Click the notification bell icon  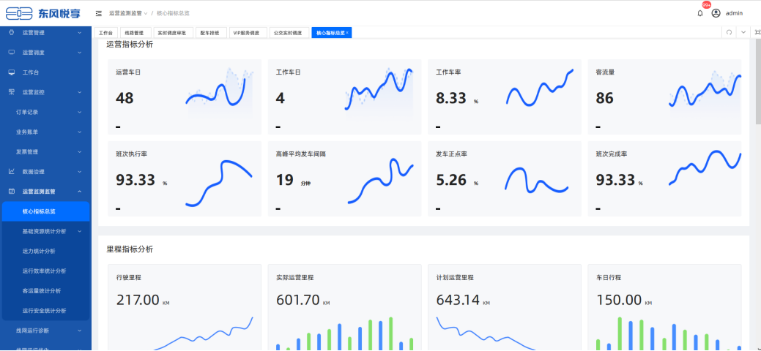[699, 13]
